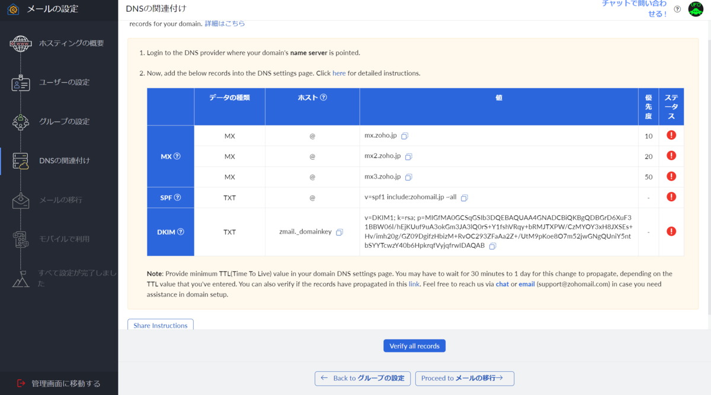Screen dimensions: 711x395
Task: Click the DNSの関連付け server icon
Action: pyautogui.click(x=21, y=161)
